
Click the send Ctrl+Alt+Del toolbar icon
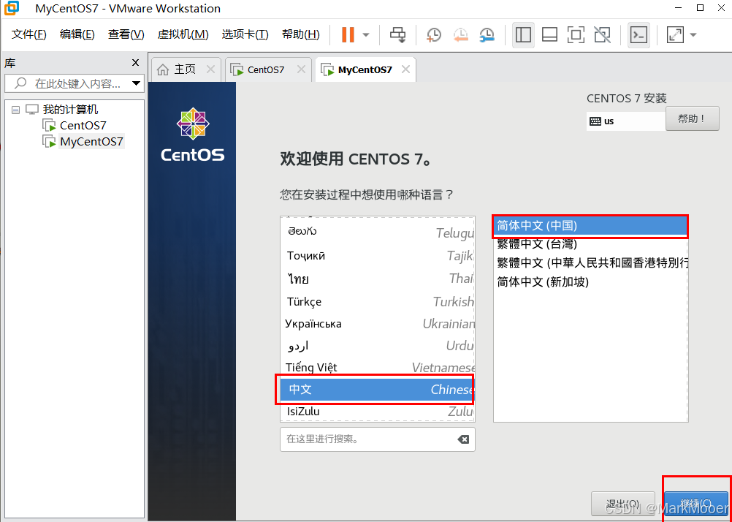pyautogui.click(x=397, y=34)
